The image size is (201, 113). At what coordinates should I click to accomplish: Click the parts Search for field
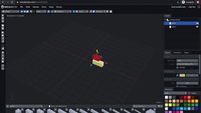(144, 106)
